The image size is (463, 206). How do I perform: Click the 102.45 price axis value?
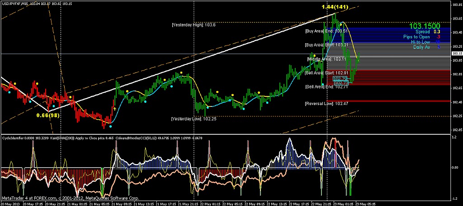tap(457, 102)
